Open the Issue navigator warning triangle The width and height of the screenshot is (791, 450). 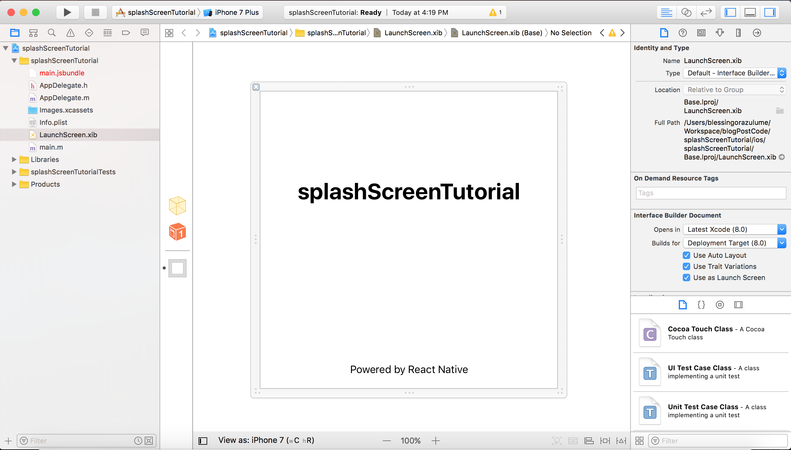coord(71,33)
